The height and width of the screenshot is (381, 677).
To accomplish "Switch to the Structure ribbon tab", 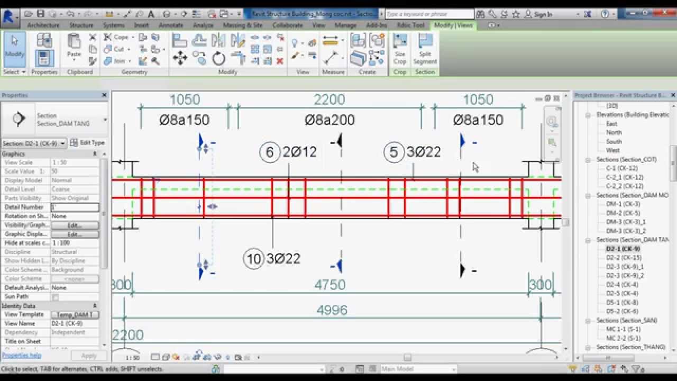I will point(81,25).
